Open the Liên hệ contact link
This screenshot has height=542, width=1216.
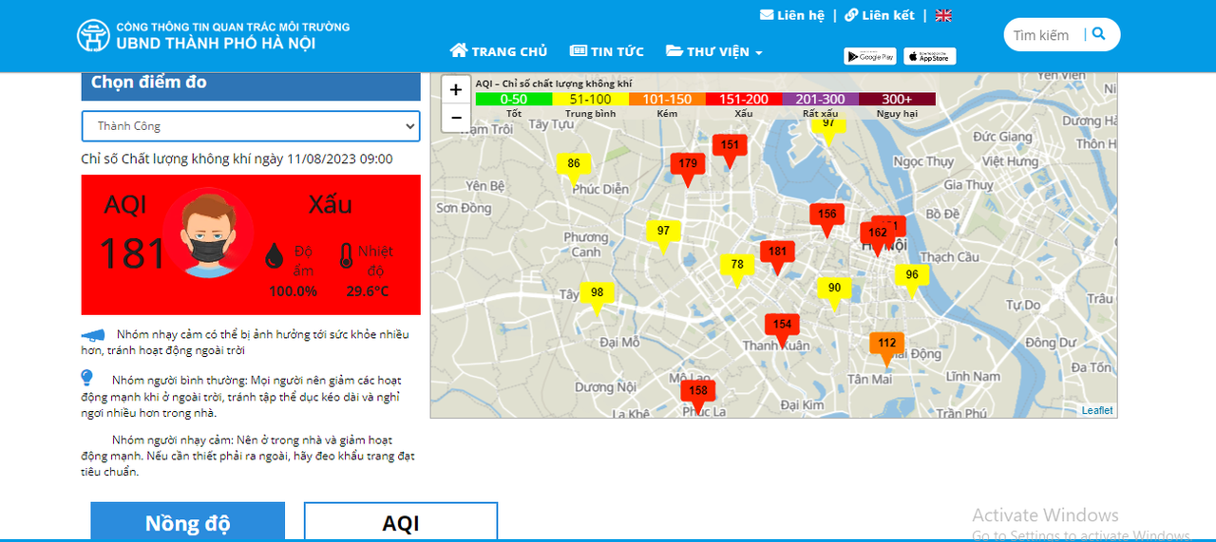(x=792, y=15)
